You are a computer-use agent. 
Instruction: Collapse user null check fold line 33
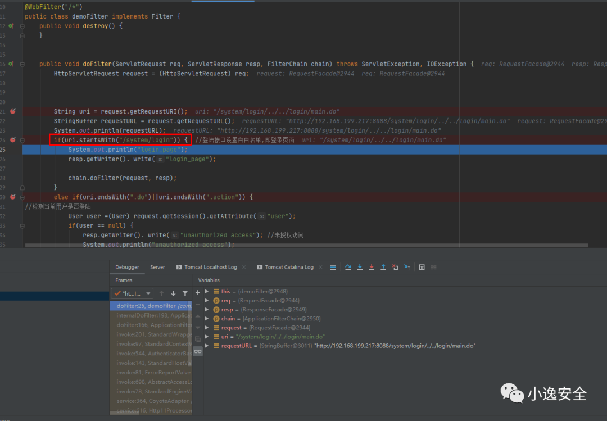click(22, 226)
